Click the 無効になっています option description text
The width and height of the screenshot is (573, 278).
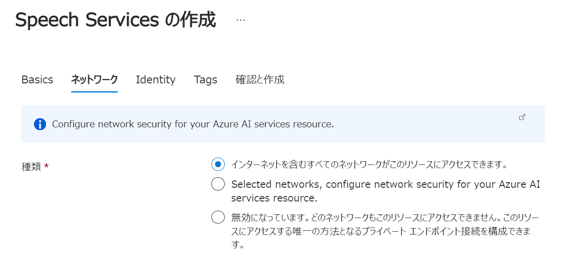pos(385,230)
